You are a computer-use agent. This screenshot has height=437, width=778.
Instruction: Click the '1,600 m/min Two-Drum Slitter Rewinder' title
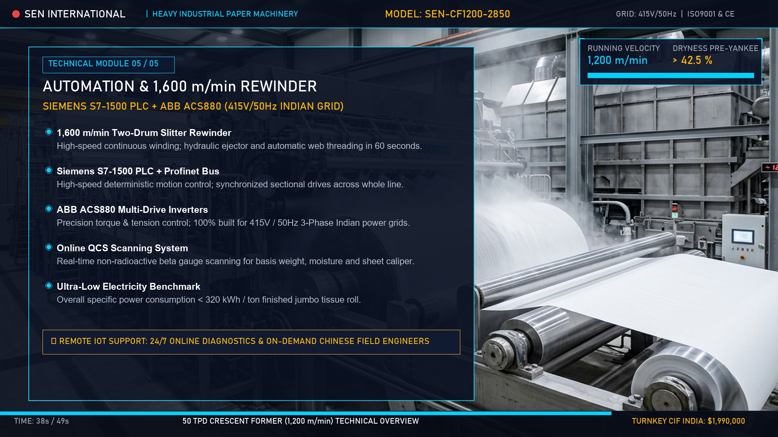tap(144, 133)
